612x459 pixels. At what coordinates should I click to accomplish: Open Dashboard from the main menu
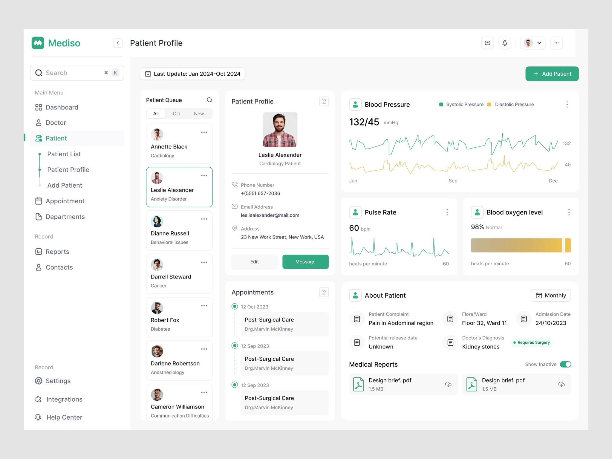(57, 107)
